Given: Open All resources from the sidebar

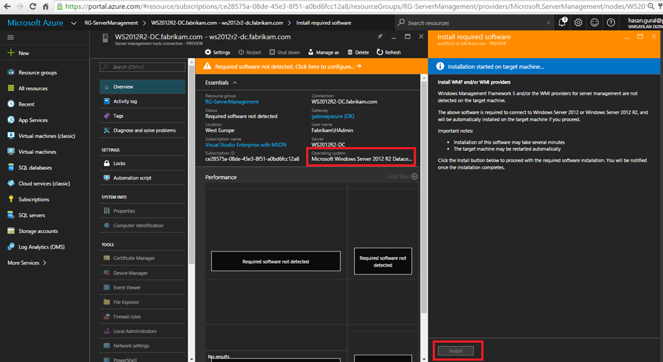Looking at the screenshot, I should (x=33, y=88).
